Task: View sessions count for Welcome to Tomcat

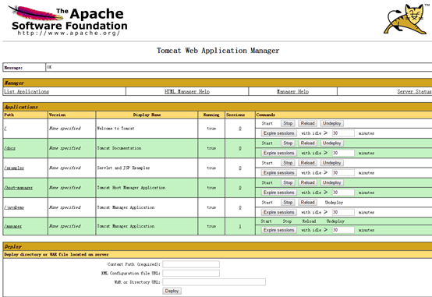Action: coord(240,129)
